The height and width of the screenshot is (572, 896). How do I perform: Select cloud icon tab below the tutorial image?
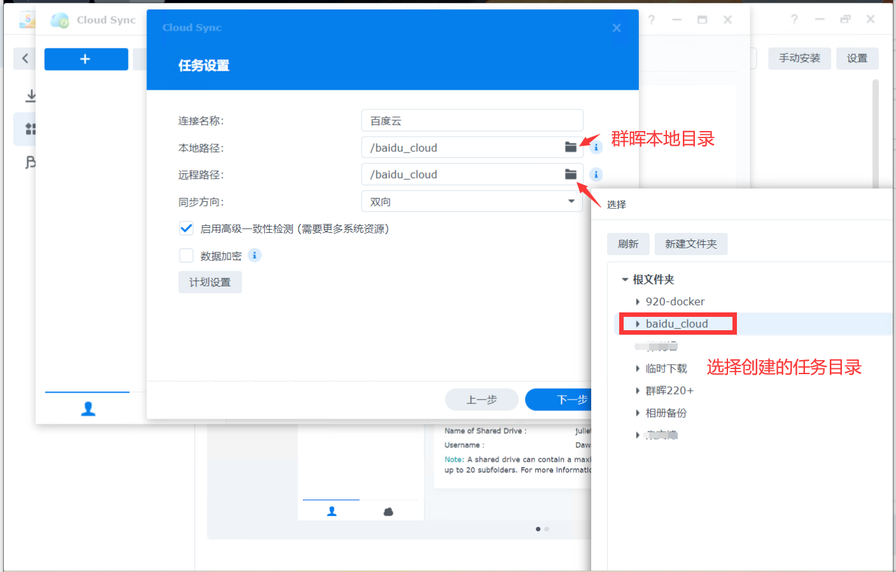(388, 512)
